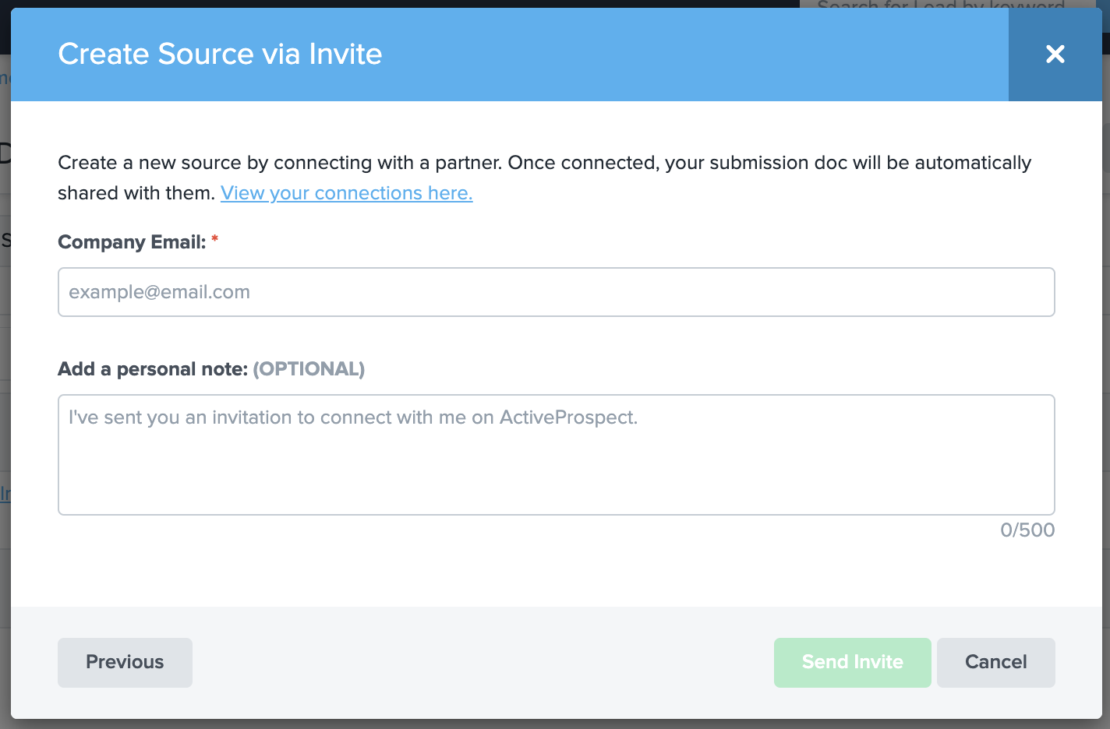Click the Company Email label
The image size is (1110, 729).
(x=131, y=242)
